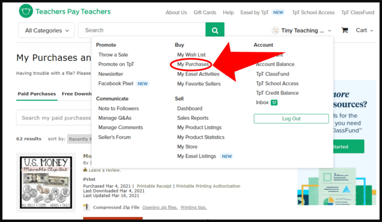Go to Seller's Forum

[114, 137]
